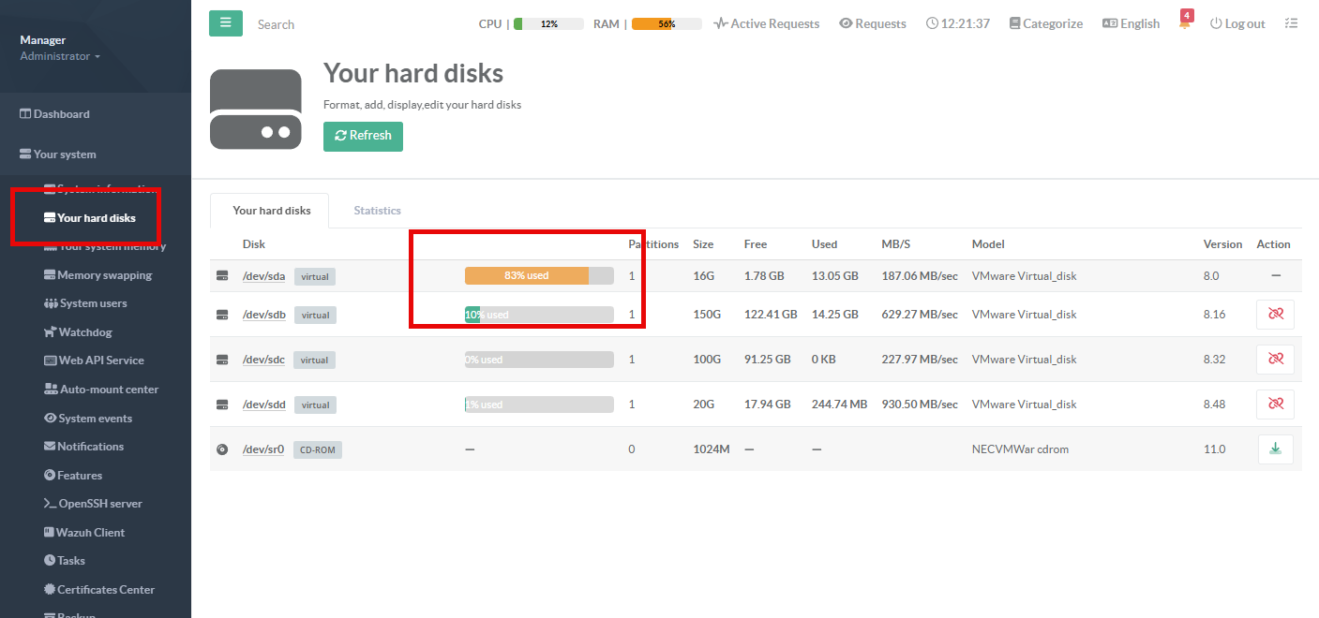Click the hamburger menu toggle button
The height and width of the screenshot is (618, 1319).
[x=225, y=23]
